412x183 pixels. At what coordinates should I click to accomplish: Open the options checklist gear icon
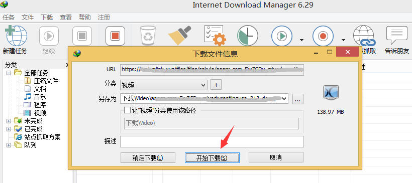215,36
